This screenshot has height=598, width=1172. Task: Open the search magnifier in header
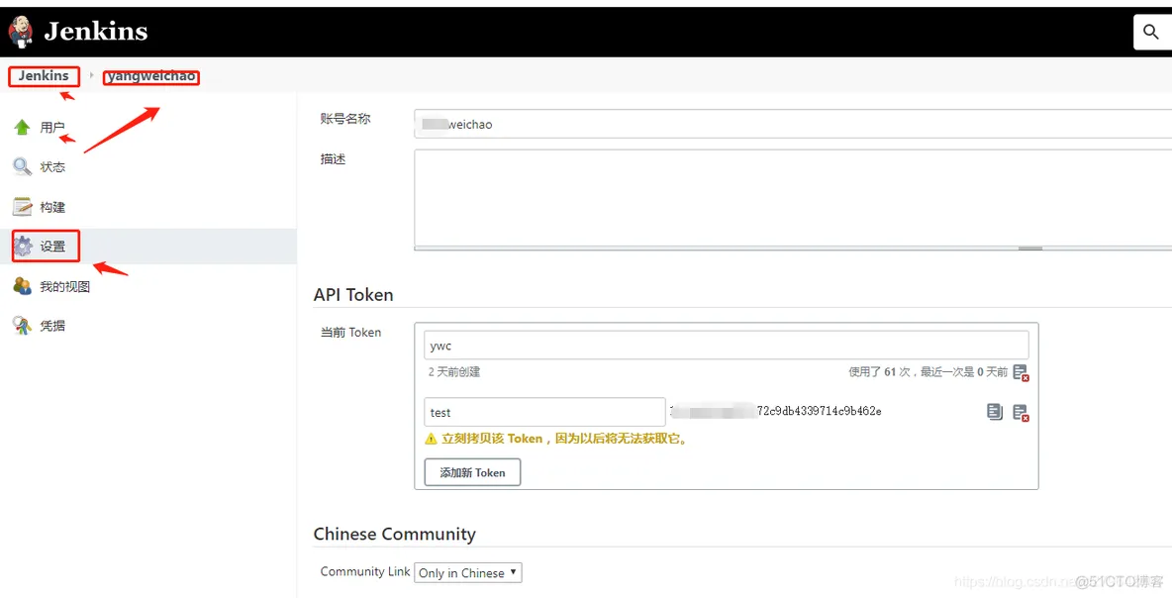(1151, 32)
